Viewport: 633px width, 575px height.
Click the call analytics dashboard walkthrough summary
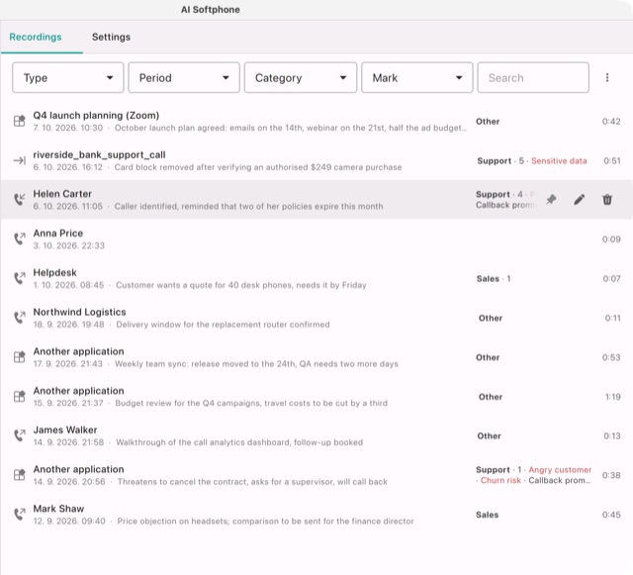pyautogui.click(x=239, y=442)
